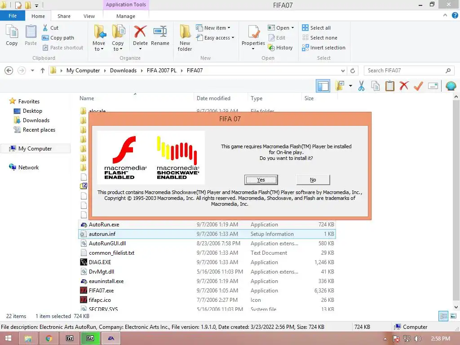Click Select none in the ribbon
The image size is (460, 345).
point(319,38)
